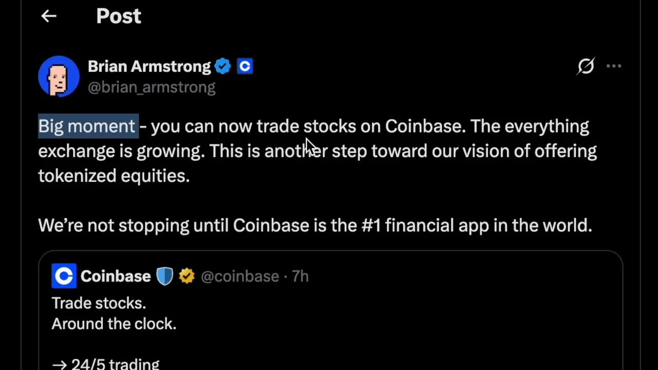Click the 'Trade stocks' line in quoted post
Image resolution: width=658 pixels, height=370 pixels.
(x=99, y=303)
